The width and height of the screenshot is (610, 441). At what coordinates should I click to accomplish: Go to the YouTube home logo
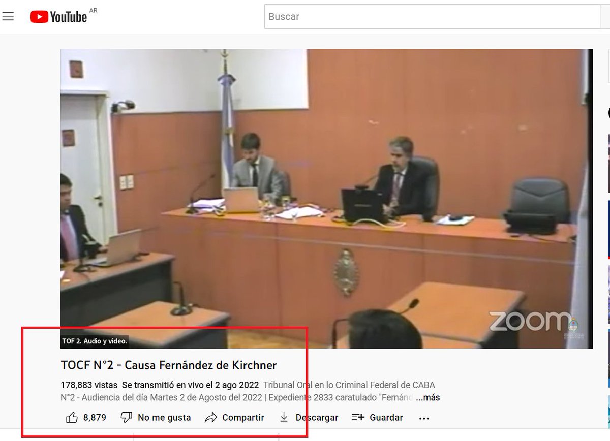(x=58, y=17)
